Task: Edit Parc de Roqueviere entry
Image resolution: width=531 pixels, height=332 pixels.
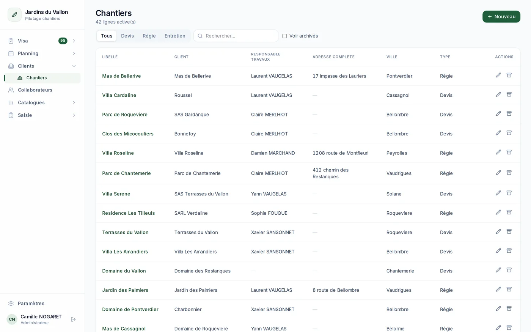Action: [x=498, y=114]
